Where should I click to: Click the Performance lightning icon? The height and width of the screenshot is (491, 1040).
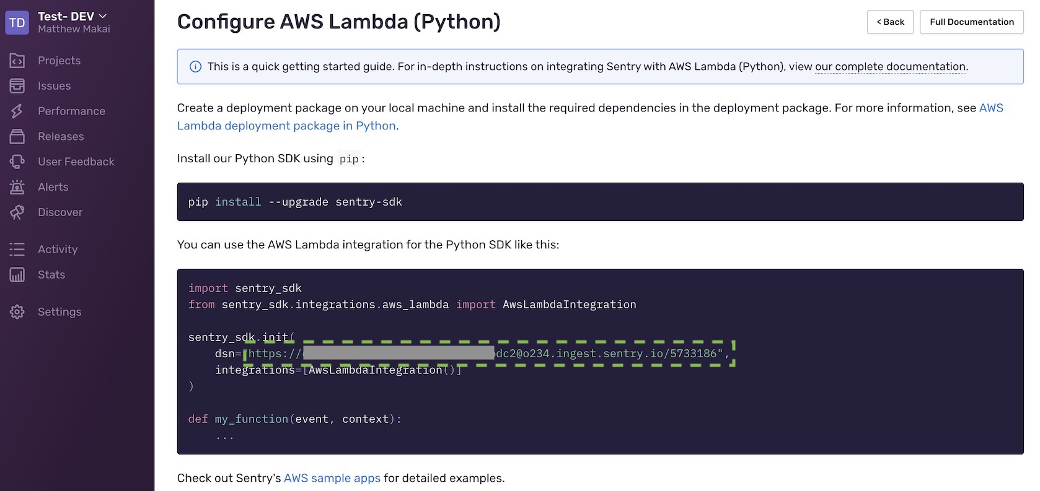pyautogui.click(x=17, y=111)
